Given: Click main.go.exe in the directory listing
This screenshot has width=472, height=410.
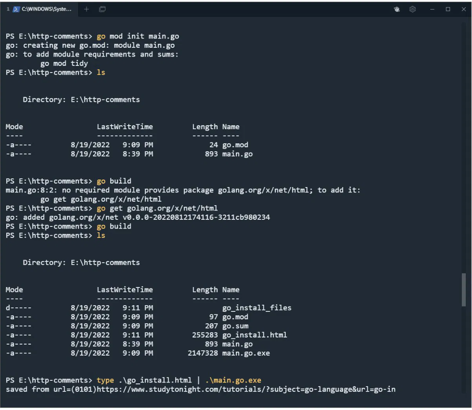Looking at the screenshot, I should 246,353.
